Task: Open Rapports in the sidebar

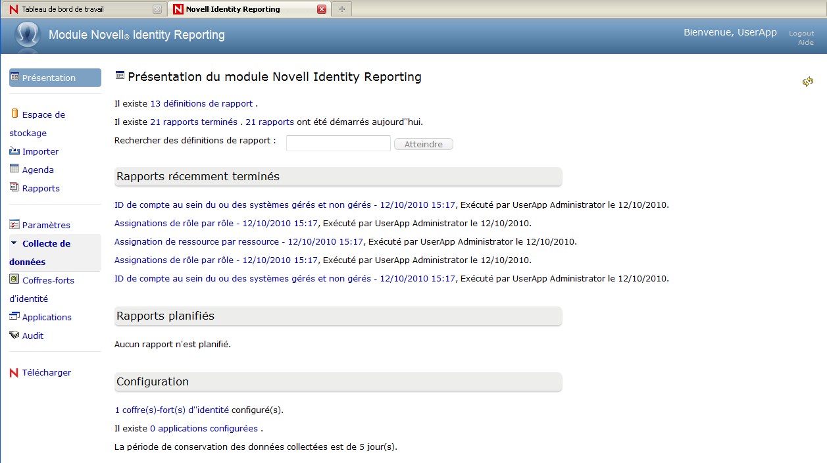Action: tap(41, 188)
